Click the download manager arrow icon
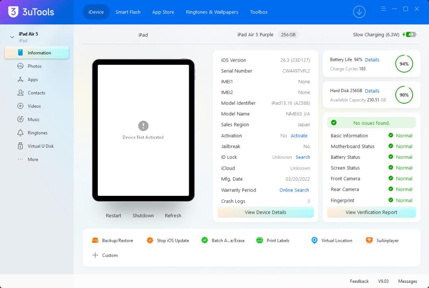Screen dimensions: 429x288 tap(359, 12)
